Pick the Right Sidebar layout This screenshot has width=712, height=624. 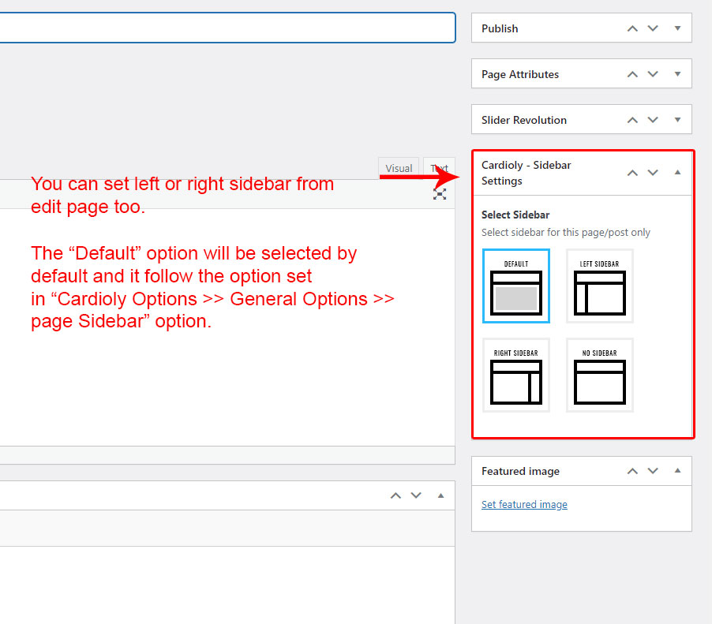point(516,376)
